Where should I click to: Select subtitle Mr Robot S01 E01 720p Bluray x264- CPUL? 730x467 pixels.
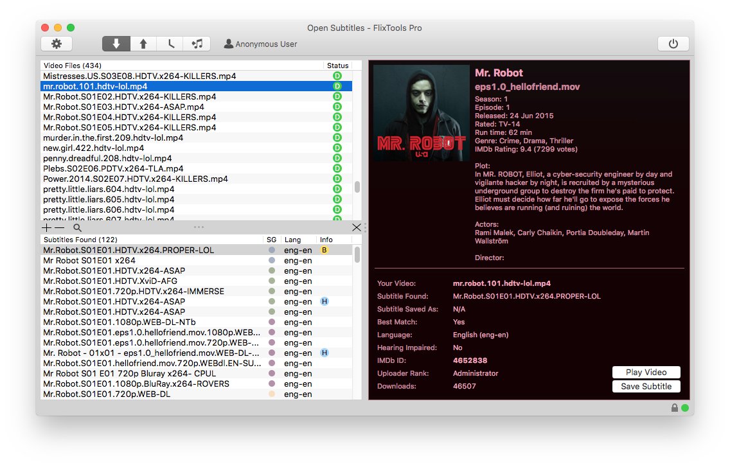pos(196,373)
